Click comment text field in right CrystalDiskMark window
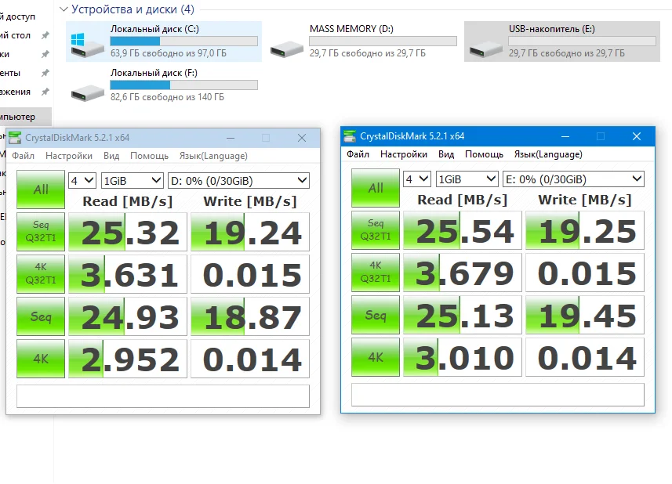 click(498, 395)
